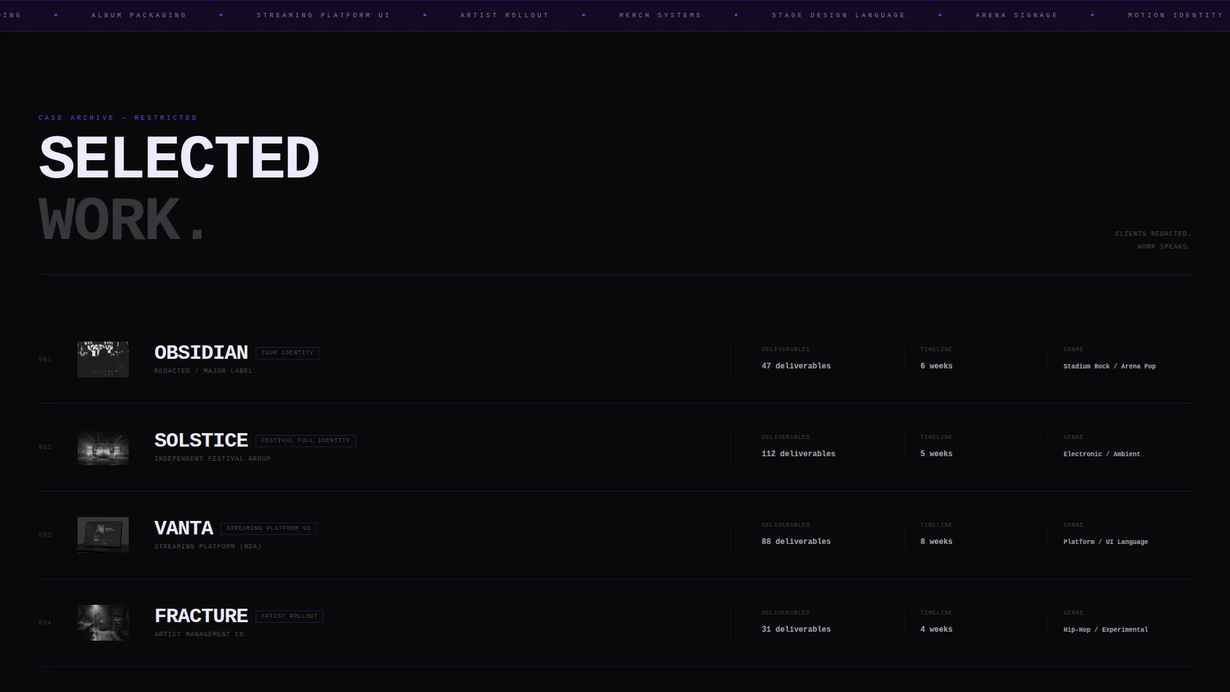Click the star separator after MERCH SYSTEMS
The width and height of the screenshot is (1230, 692).
(x=737, y=15)
